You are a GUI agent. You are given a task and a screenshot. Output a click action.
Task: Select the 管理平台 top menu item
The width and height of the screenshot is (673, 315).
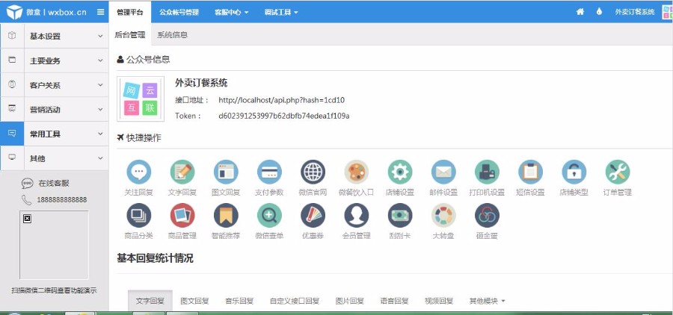coord(129,12)
